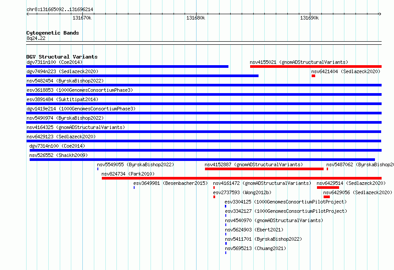Screen dimensions: 394x270
Task: Click the blue bar under nsv5490974
Action: point(204,122)
